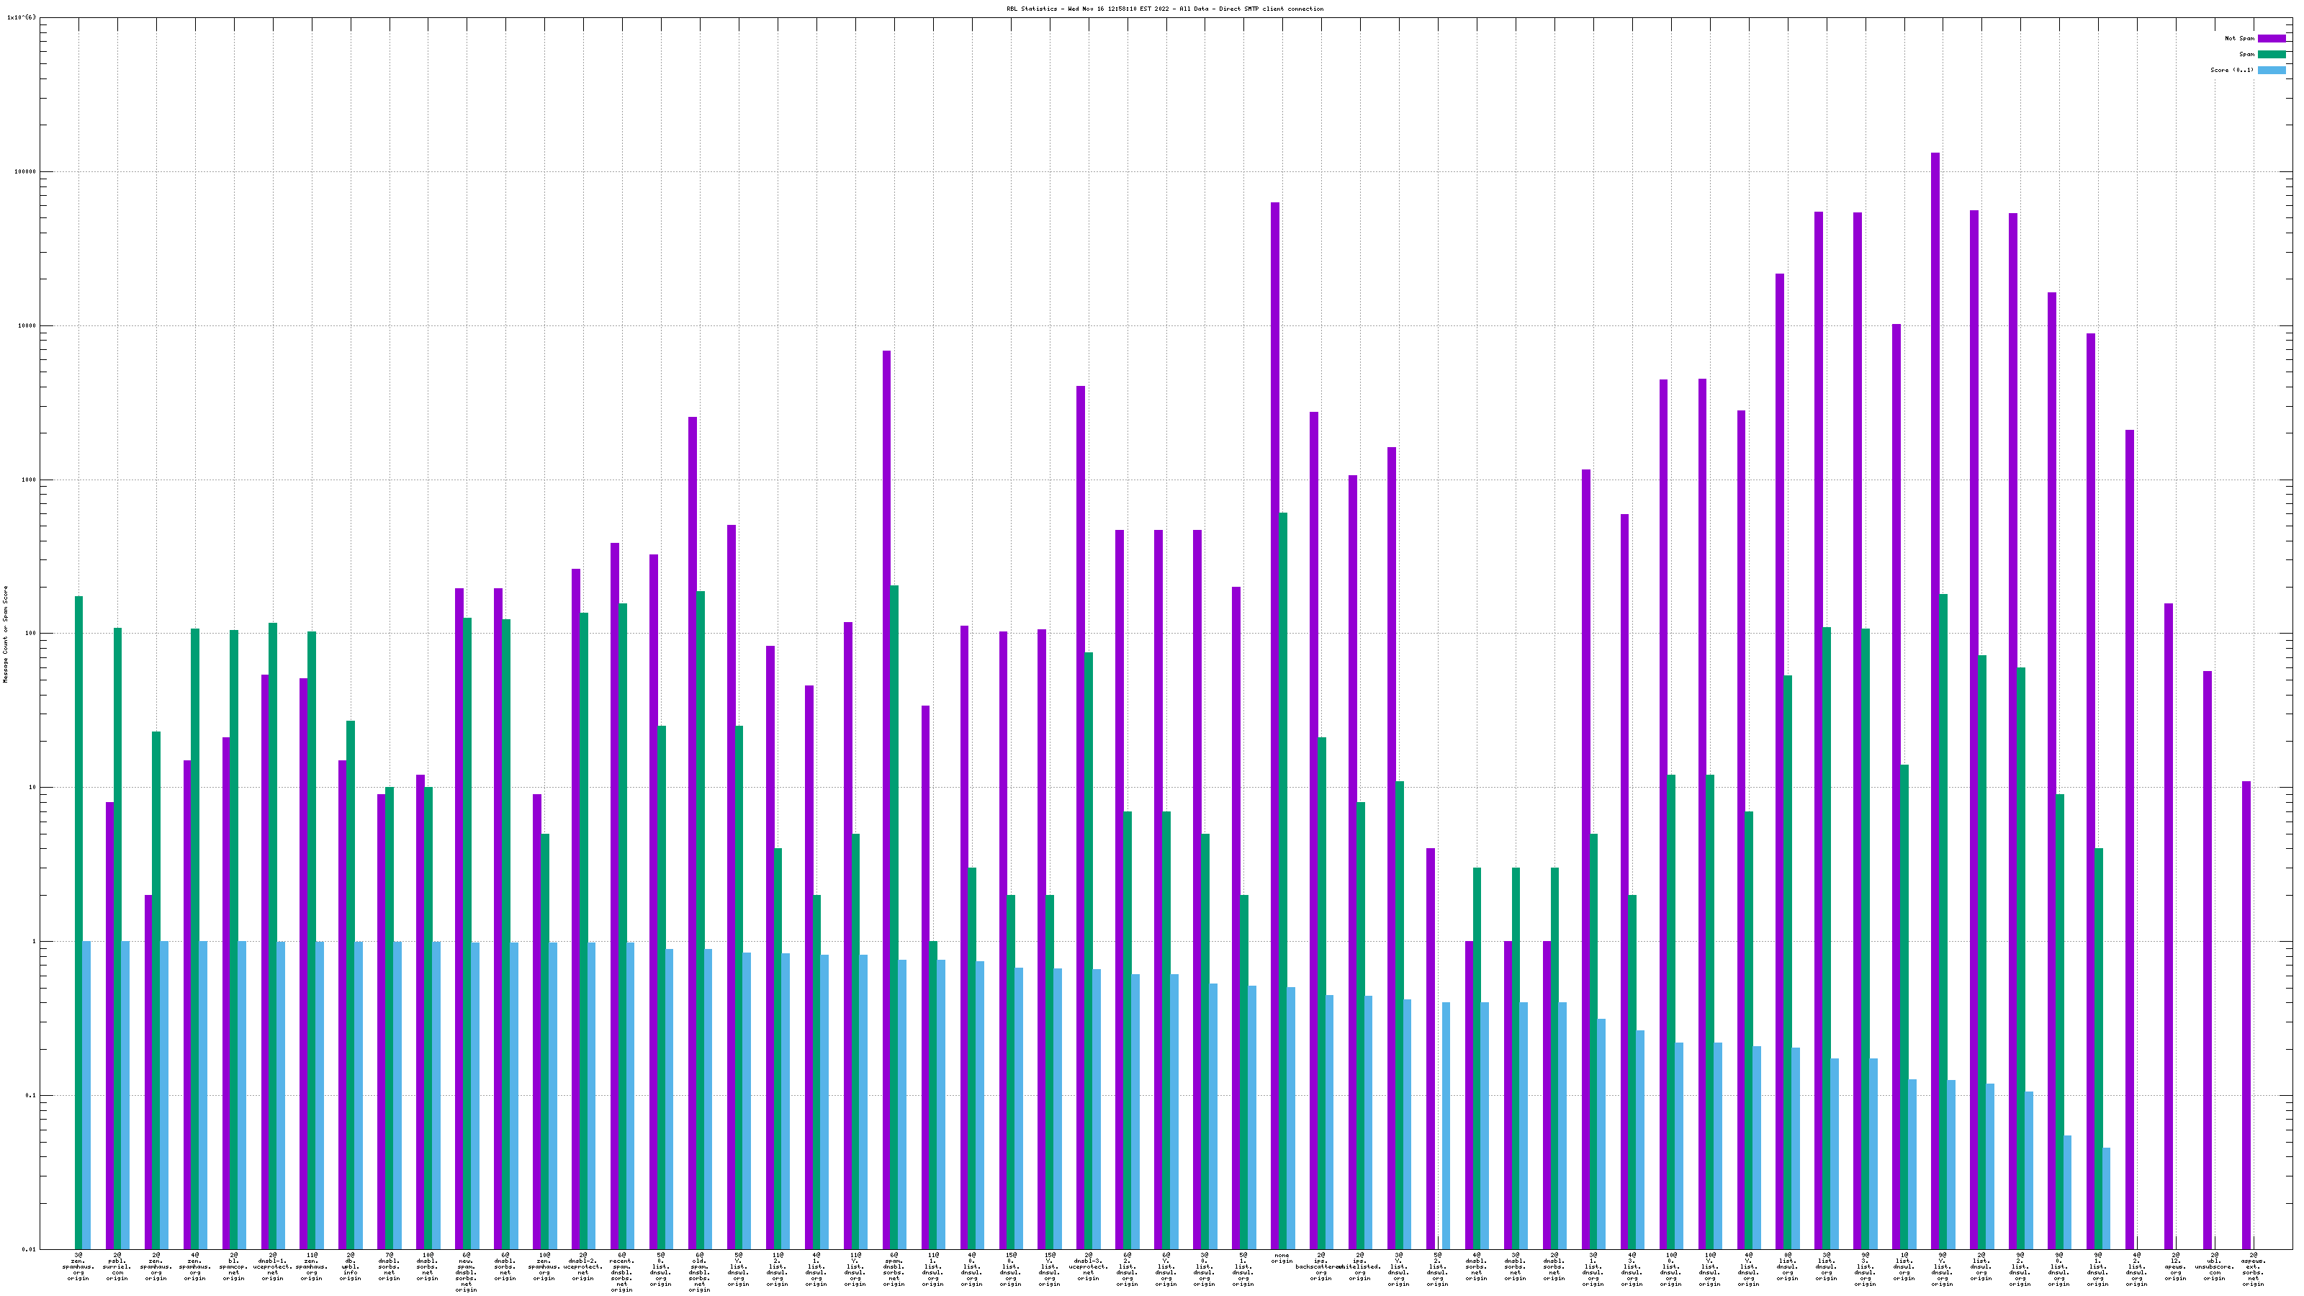Image resolution: width=2304 pixels, height=1296 pixels.
Task: Click the blue Score (0..1) legend swatch
Action: 2272,70
